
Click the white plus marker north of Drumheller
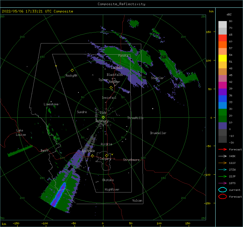[153, 109]
